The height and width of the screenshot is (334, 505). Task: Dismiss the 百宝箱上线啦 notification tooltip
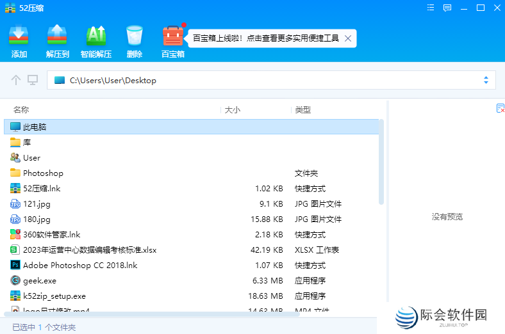347,38
